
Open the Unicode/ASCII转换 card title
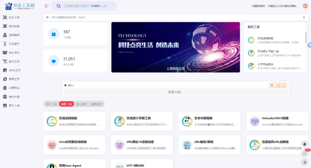click(x=275, y=118)
